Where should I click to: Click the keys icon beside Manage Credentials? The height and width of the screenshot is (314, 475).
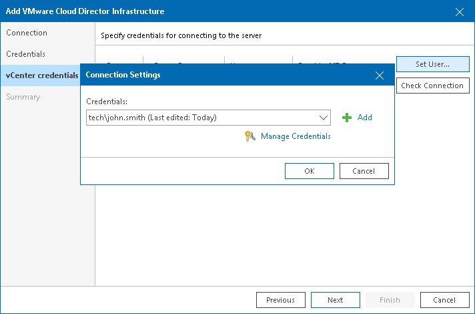(x=250, y=136)
